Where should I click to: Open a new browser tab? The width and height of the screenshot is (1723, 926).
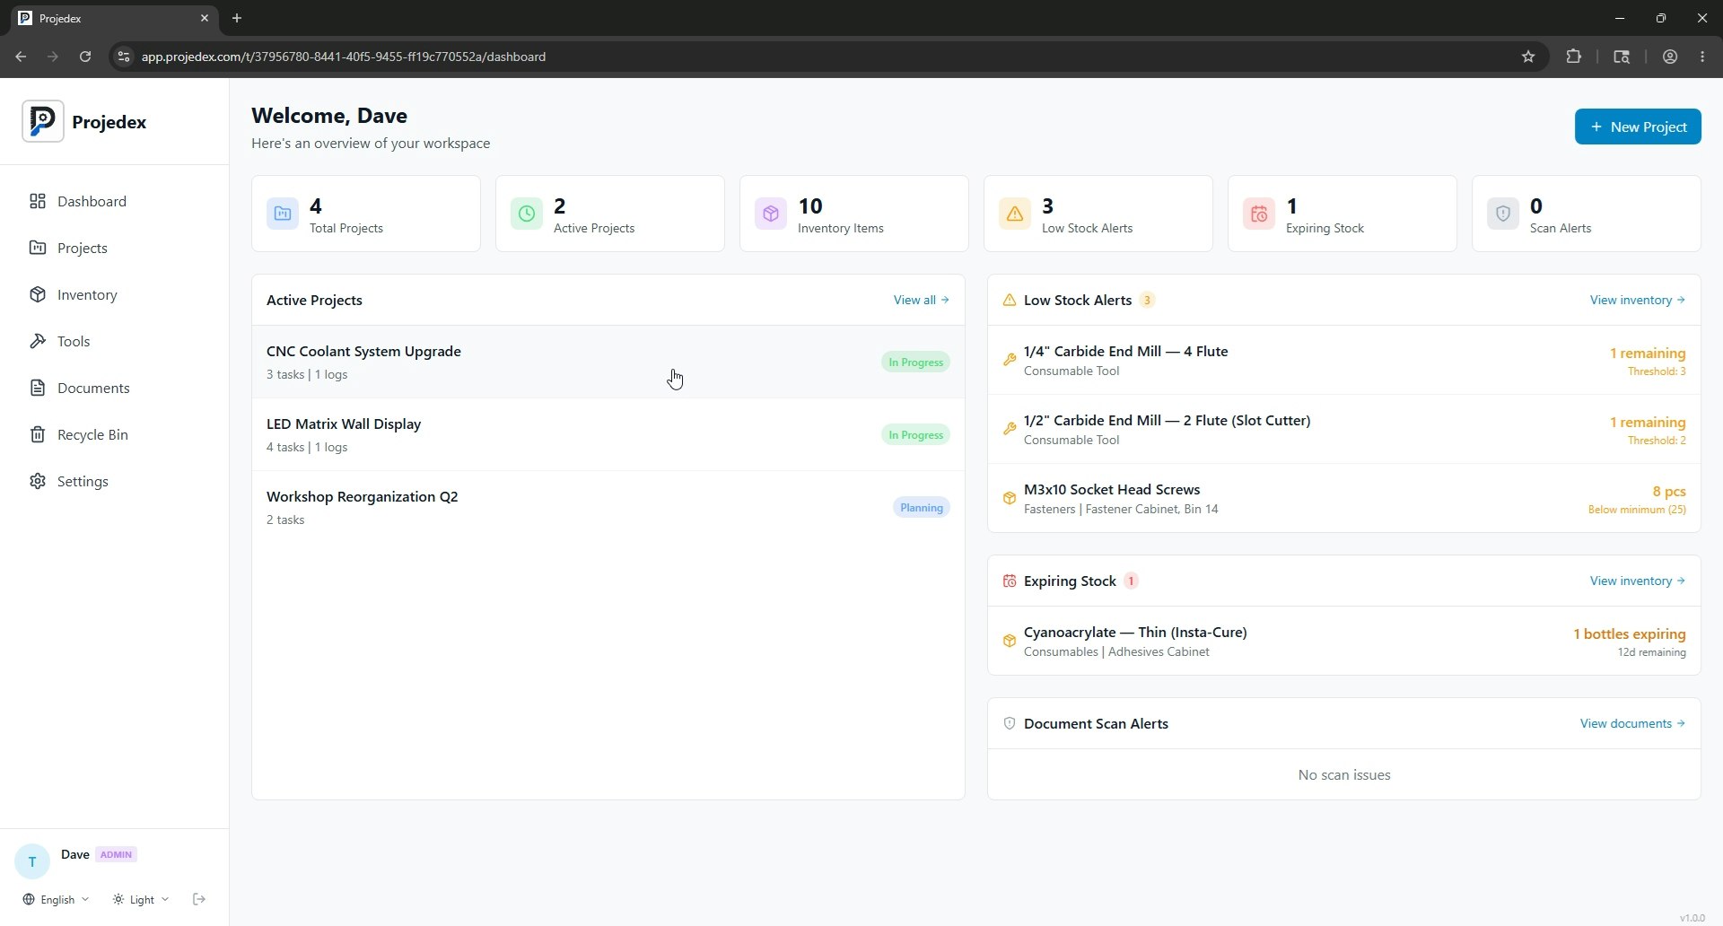tap(237, 18)
